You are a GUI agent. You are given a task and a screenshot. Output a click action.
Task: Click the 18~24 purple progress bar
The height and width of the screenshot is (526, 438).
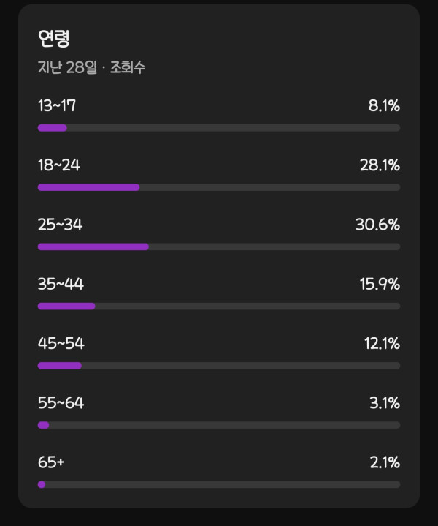pyautogui.click(x=88, y=187)
